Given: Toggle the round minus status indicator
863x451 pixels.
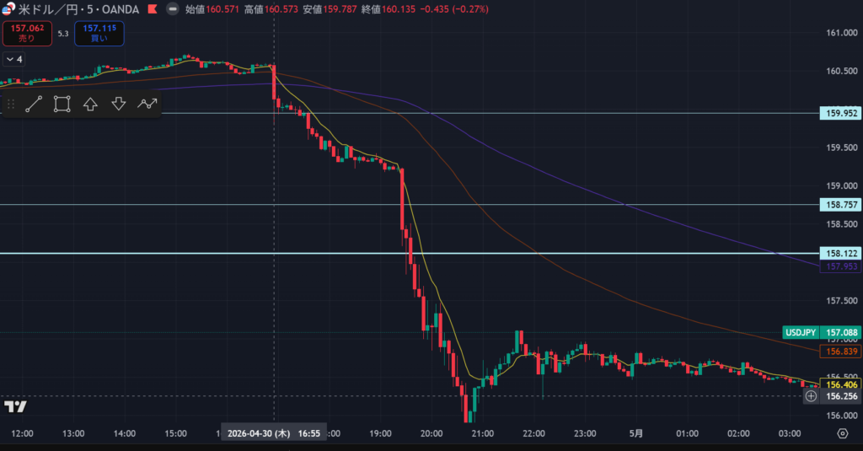Looking at the screenshot, I should (x=172, y=9).
